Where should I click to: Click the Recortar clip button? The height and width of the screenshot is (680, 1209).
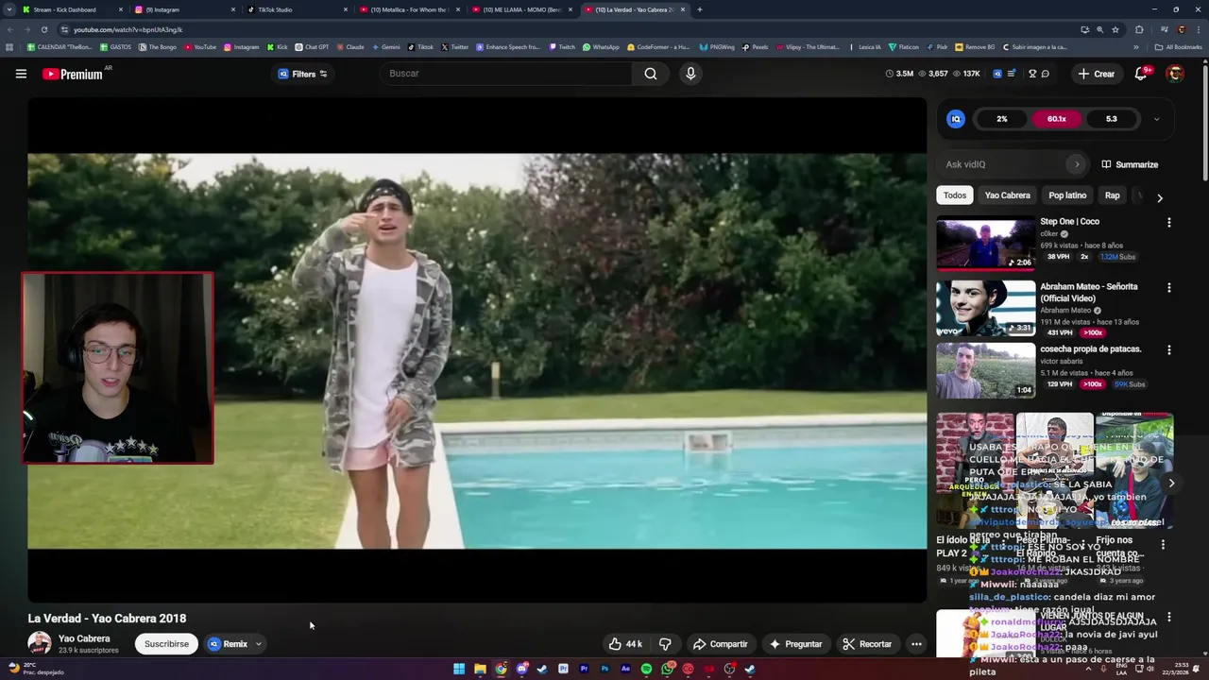click(867, 644)
